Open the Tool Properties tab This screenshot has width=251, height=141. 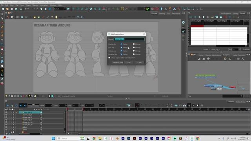[x=226, y=14]
